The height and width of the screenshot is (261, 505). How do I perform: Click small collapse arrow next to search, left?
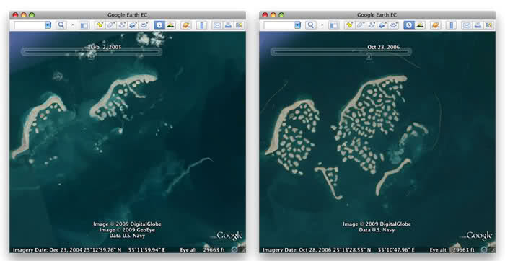click(72, 25)
